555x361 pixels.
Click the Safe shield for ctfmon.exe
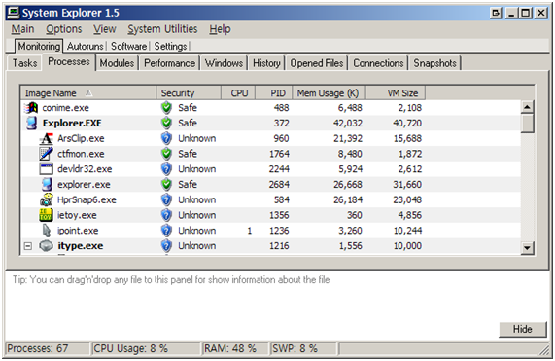[x=166, y=154]
